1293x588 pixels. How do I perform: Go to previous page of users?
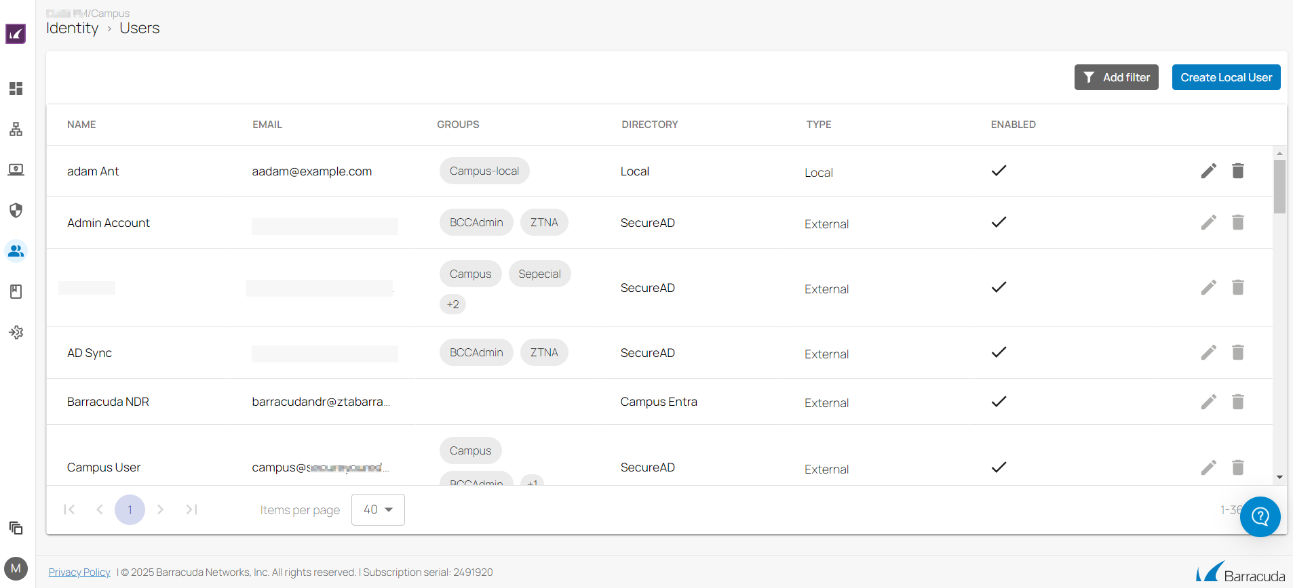[x=100, y=509]
